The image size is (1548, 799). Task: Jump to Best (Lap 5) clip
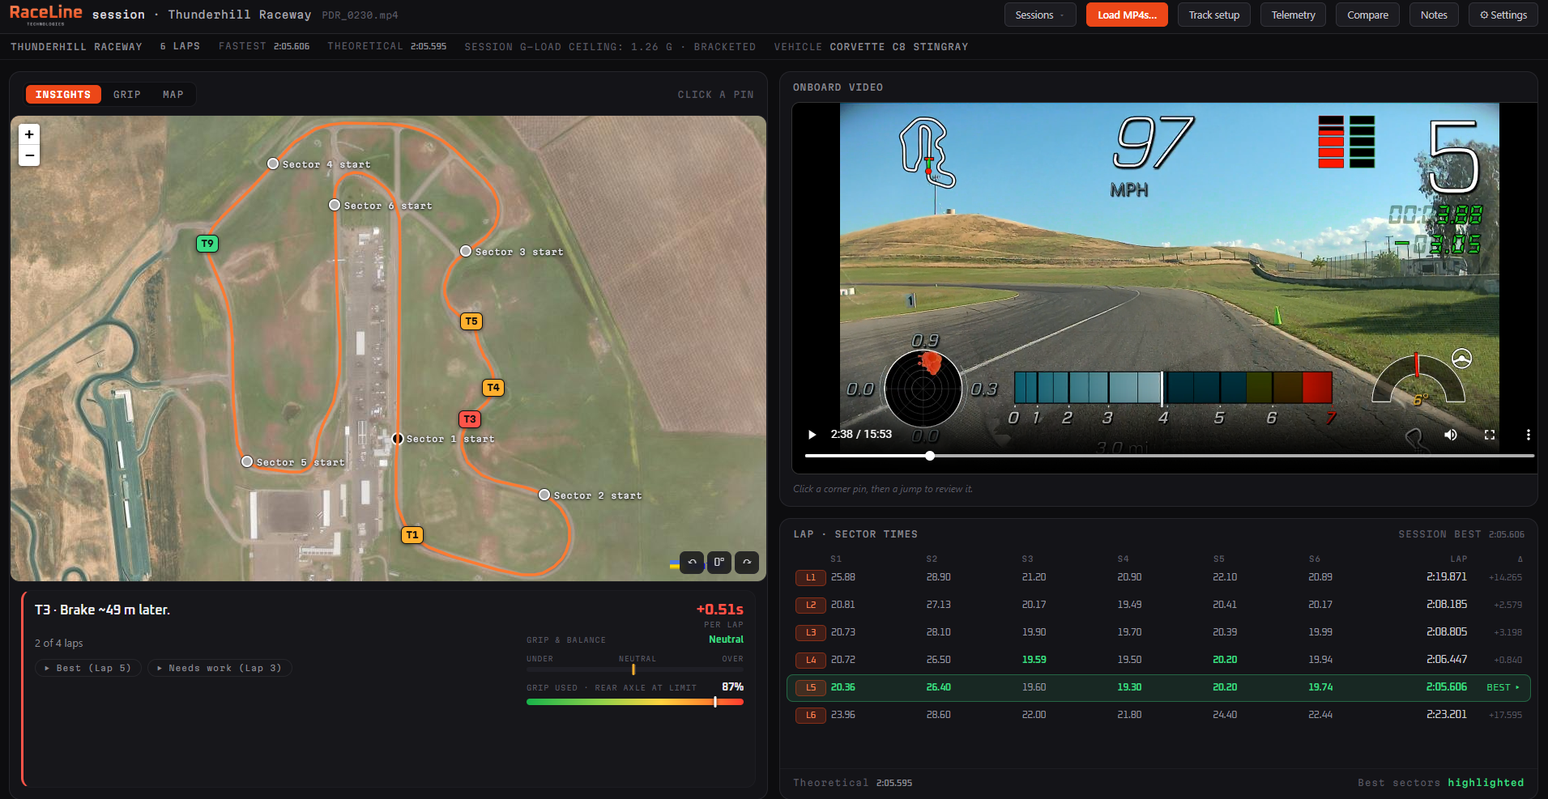click(88, 668)
